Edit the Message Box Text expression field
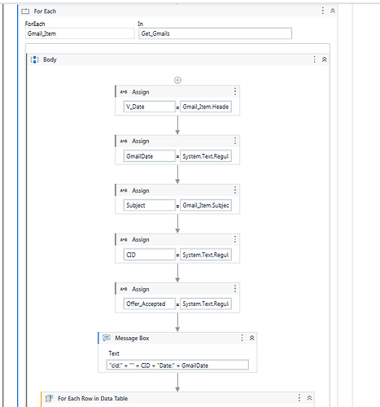 point(177,365)
